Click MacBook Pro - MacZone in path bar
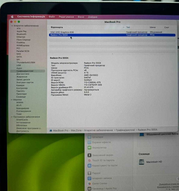Screen dimensions: 179x191 (x=67, y=130)
